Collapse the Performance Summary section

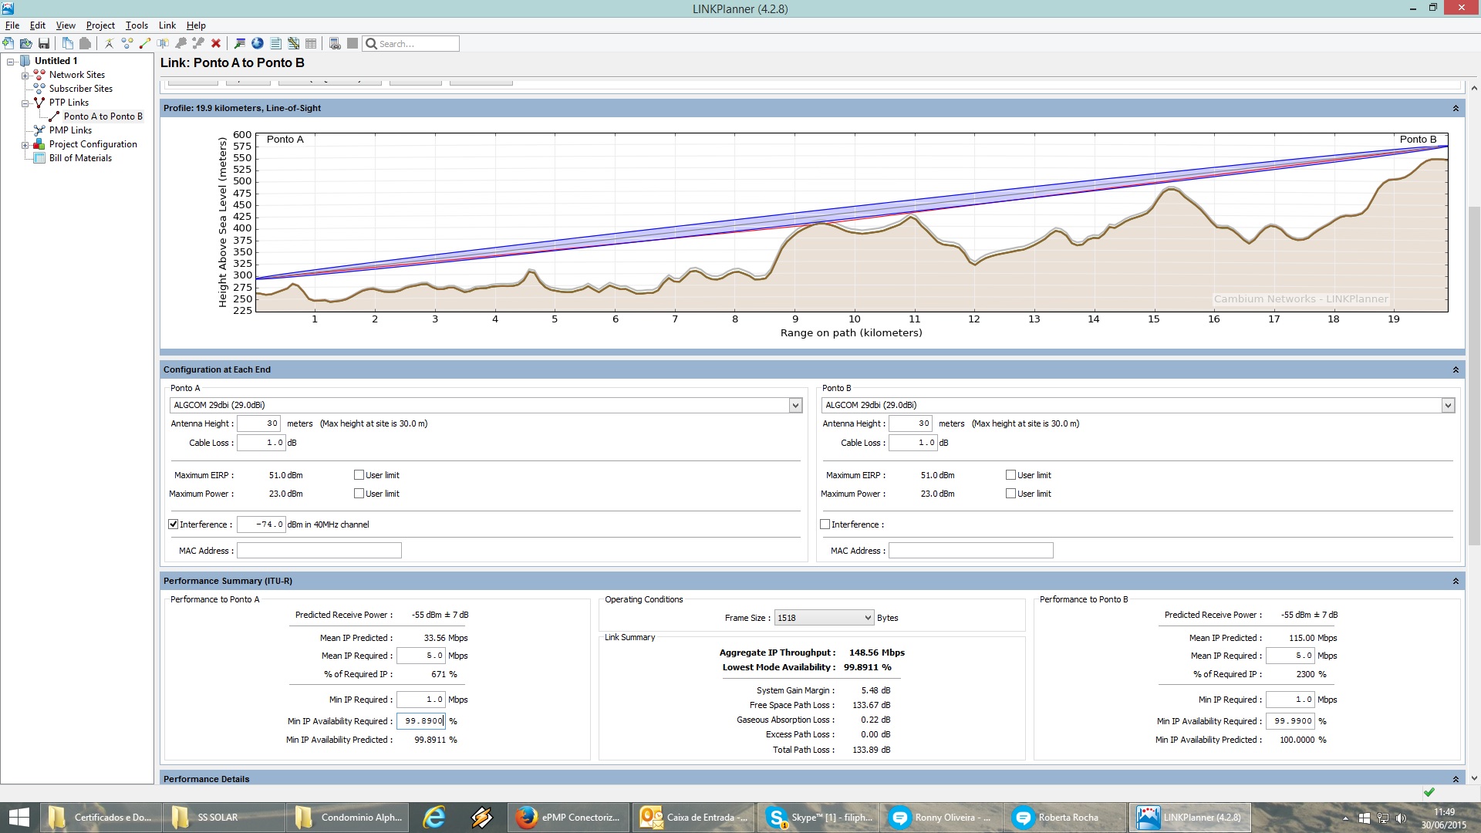click(1456, 581)
